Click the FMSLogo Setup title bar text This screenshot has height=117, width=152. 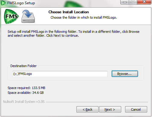21,3
